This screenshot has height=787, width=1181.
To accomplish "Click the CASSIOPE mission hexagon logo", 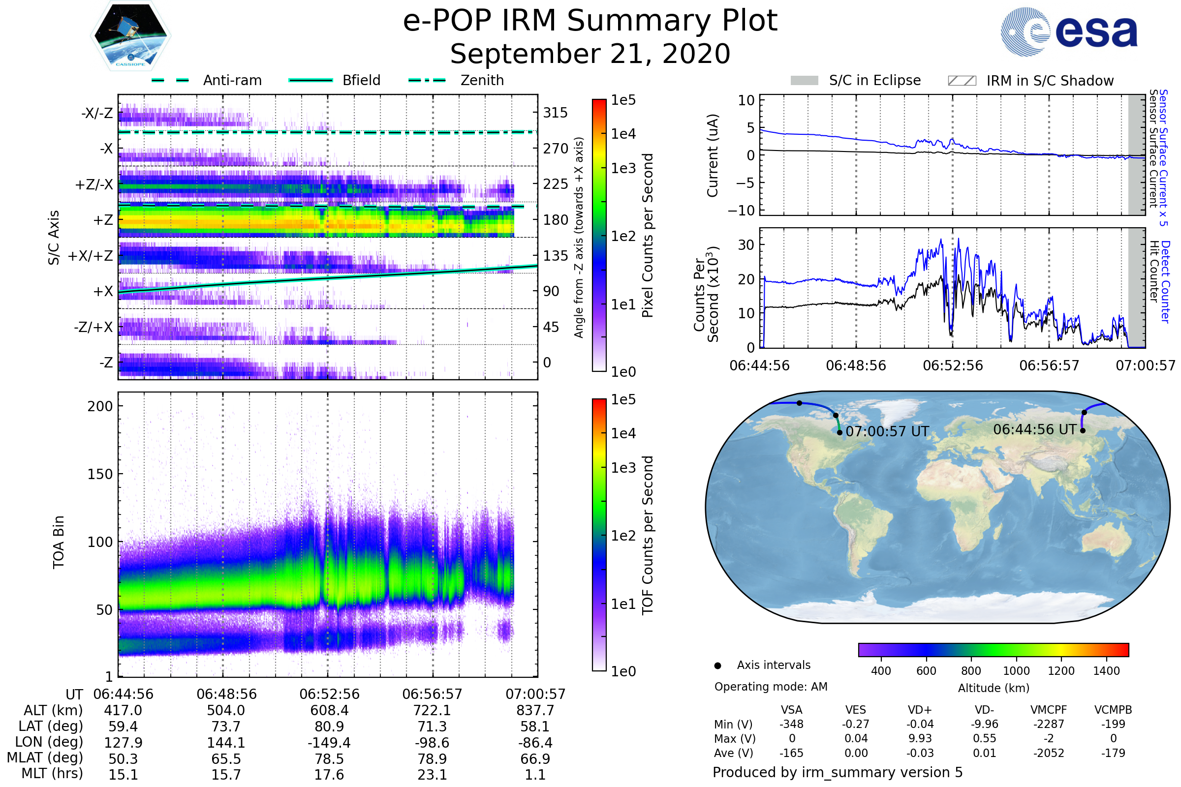I will pos(130,36).
